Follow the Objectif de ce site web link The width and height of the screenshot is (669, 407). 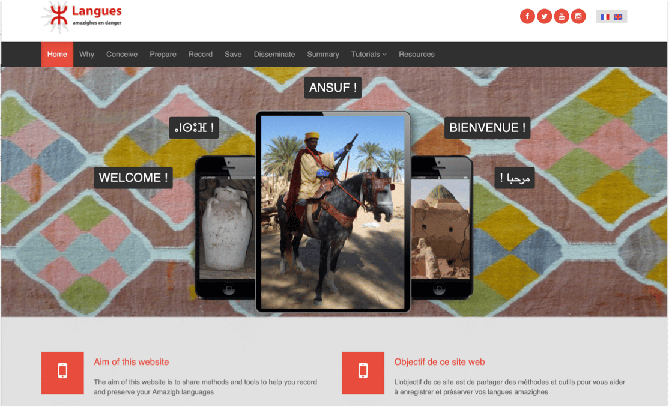(440, 362)
